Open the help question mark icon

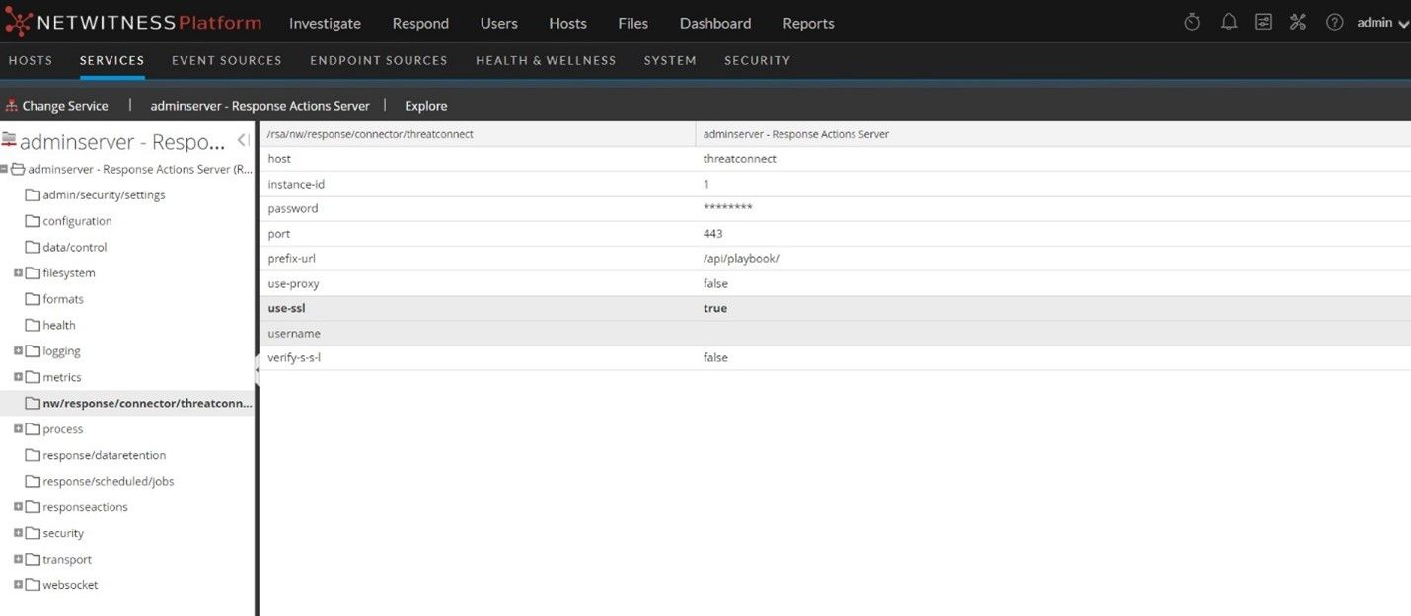point(1334,23)
